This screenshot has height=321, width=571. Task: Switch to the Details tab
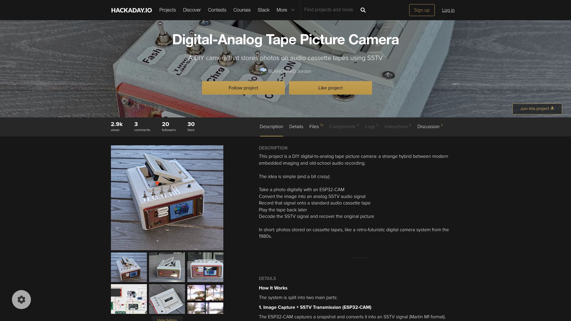pos(296,127)
